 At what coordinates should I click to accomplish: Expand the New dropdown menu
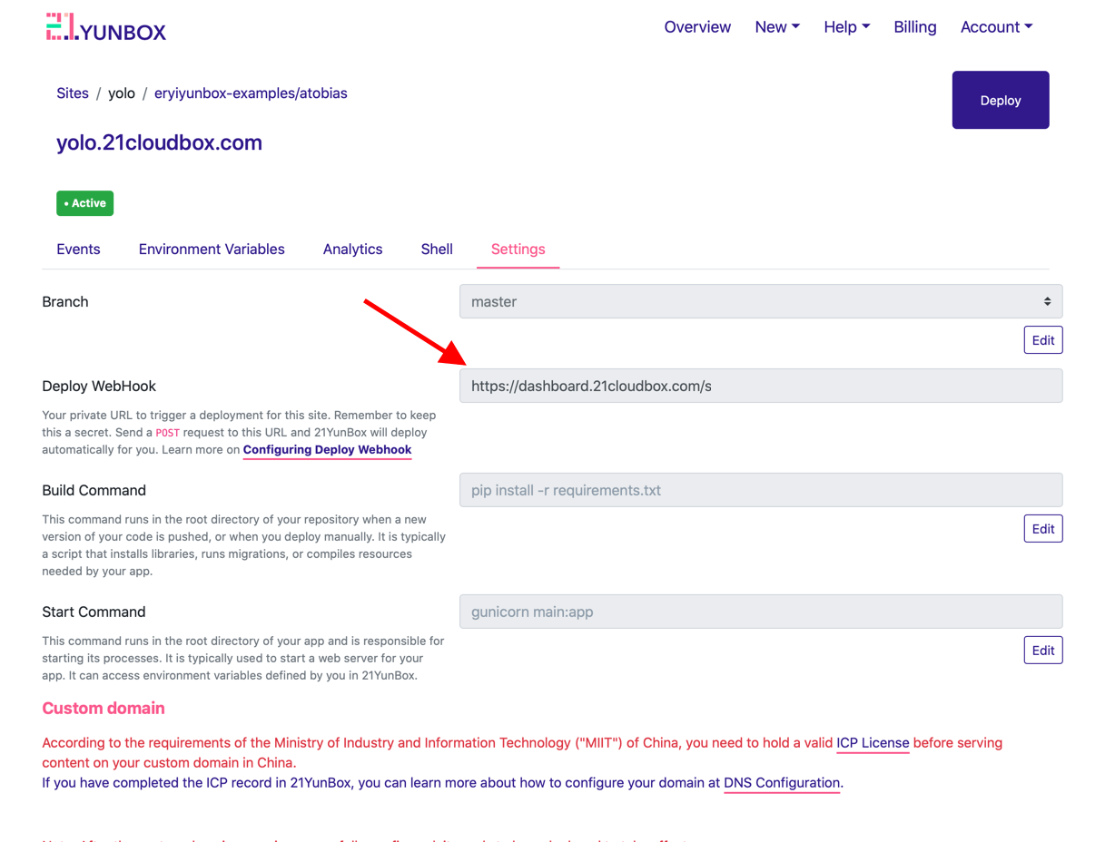pos(776,27)
